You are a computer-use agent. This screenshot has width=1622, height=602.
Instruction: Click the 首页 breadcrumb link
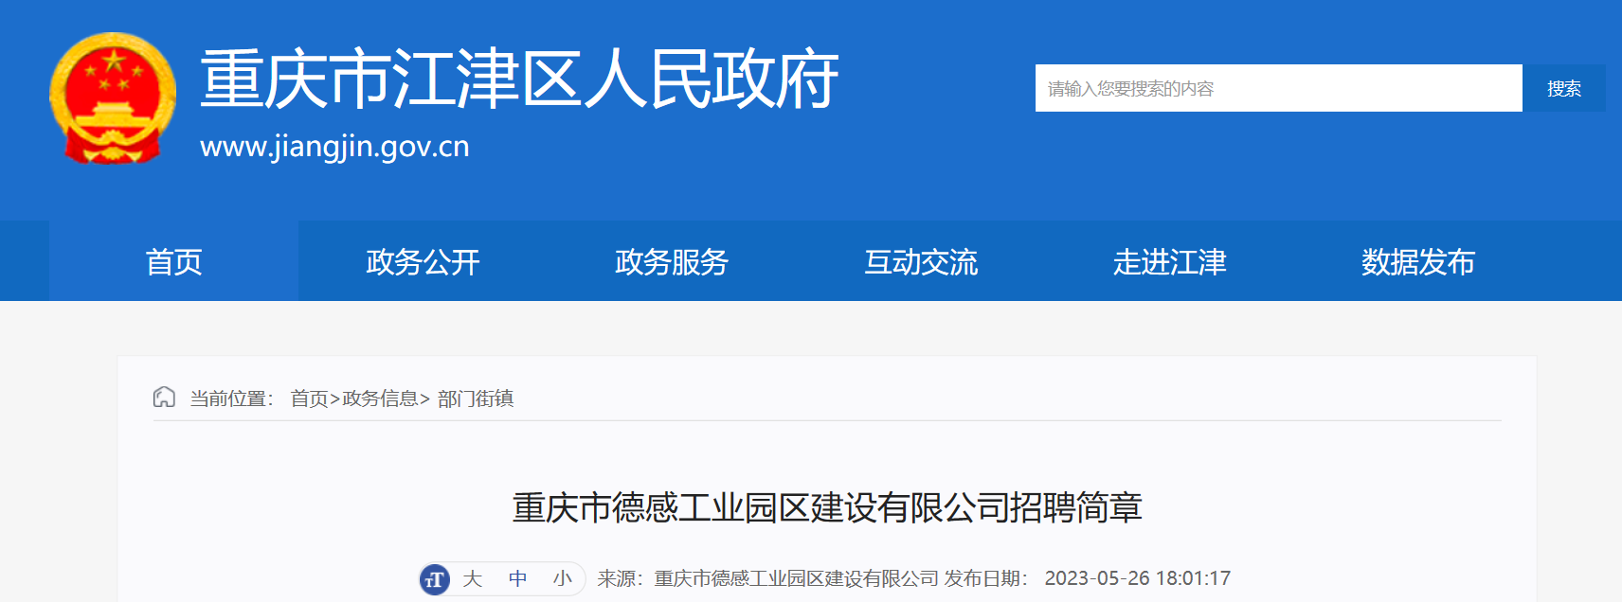(309, 398)
